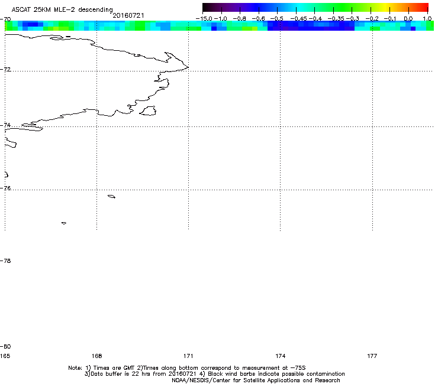Viewport: 438px width, 384px height.
Task: Click the color bar label -0.4
Action: (x=315, y=19)
